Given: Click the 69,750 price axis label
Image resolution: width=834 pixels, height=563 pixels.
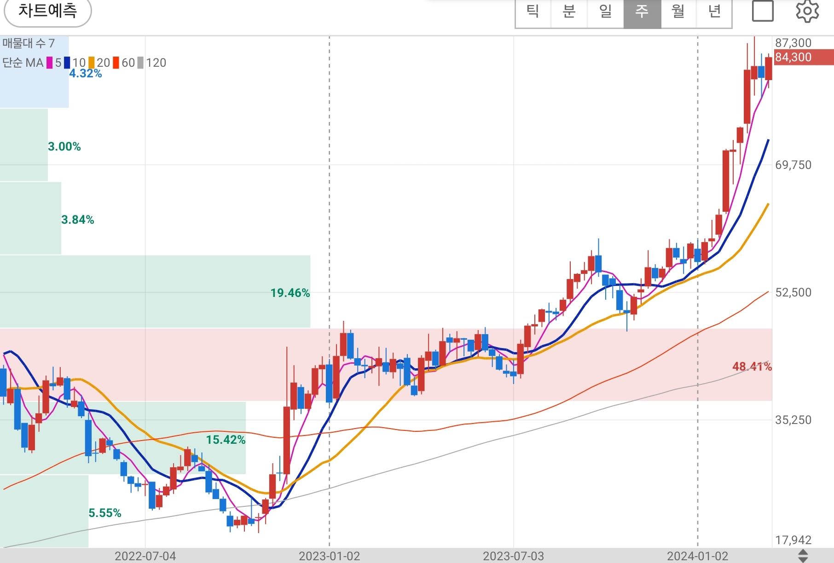Looking at the screenshot, I should pyautogui.click(x=793, y=165).
